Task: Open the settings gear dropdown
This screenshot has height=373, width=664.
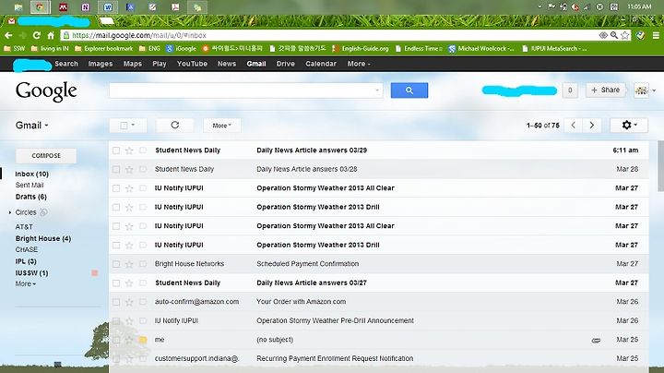Action: (x=629, y=125)
